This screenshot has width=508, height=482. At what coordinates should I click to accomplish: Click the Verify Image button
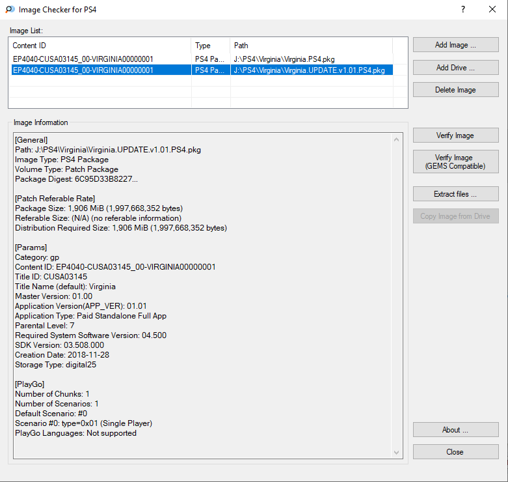click(x=455, y=135)
